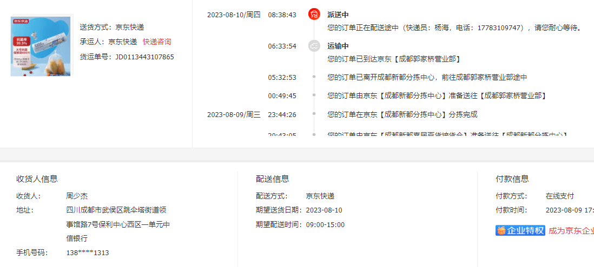Select courier phone number 17783109747 text
This screenshot has height=267, width=594.
click(x=500, y=28)
